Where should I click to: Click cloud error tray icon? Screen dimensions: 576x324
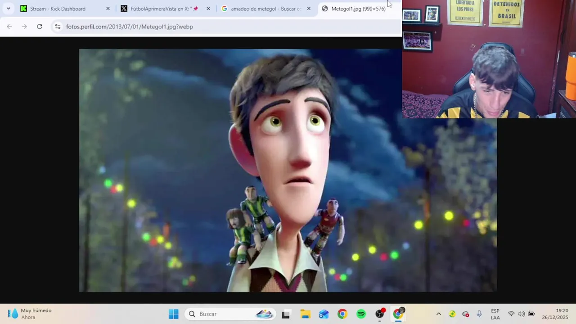[466, 314]
